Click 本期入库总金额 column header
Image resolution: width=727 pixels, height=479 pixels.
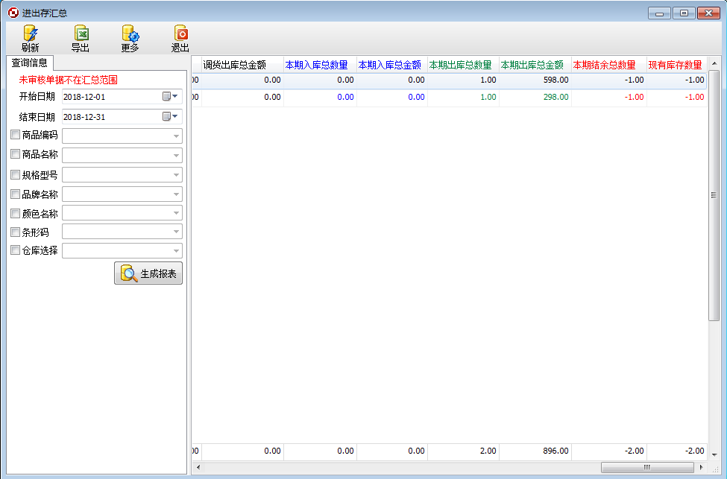(x=391, y=65)
